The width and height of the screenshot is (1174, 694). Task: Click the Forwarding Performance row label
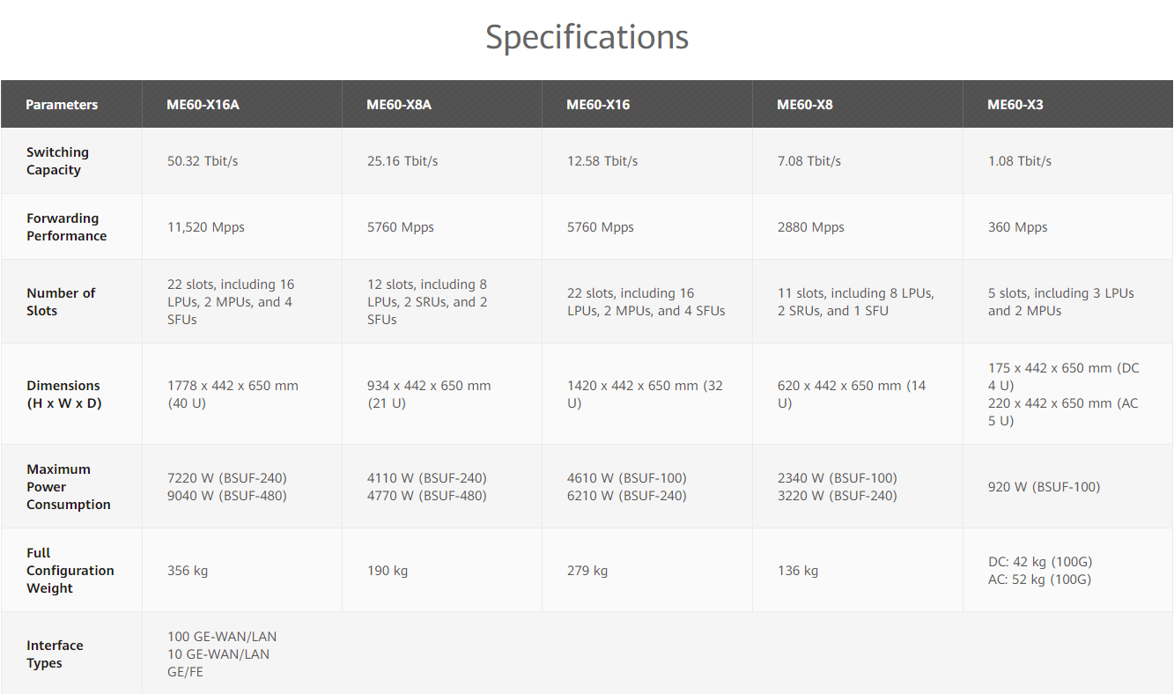click(66, 227)
